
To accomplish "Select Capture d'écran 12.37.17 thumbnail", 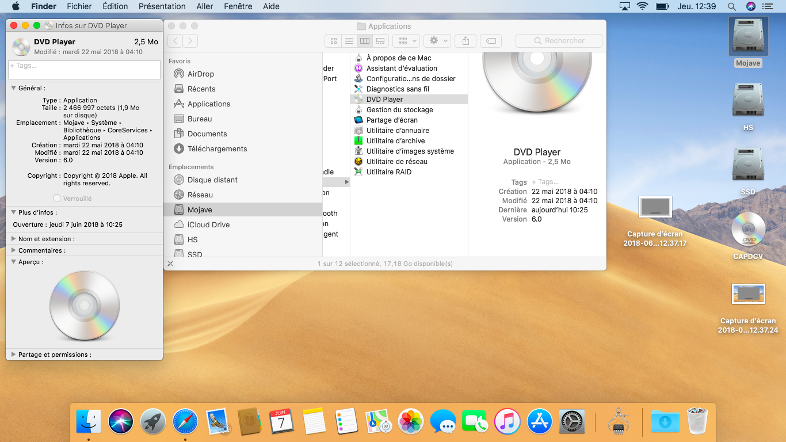I will point(655,207).
